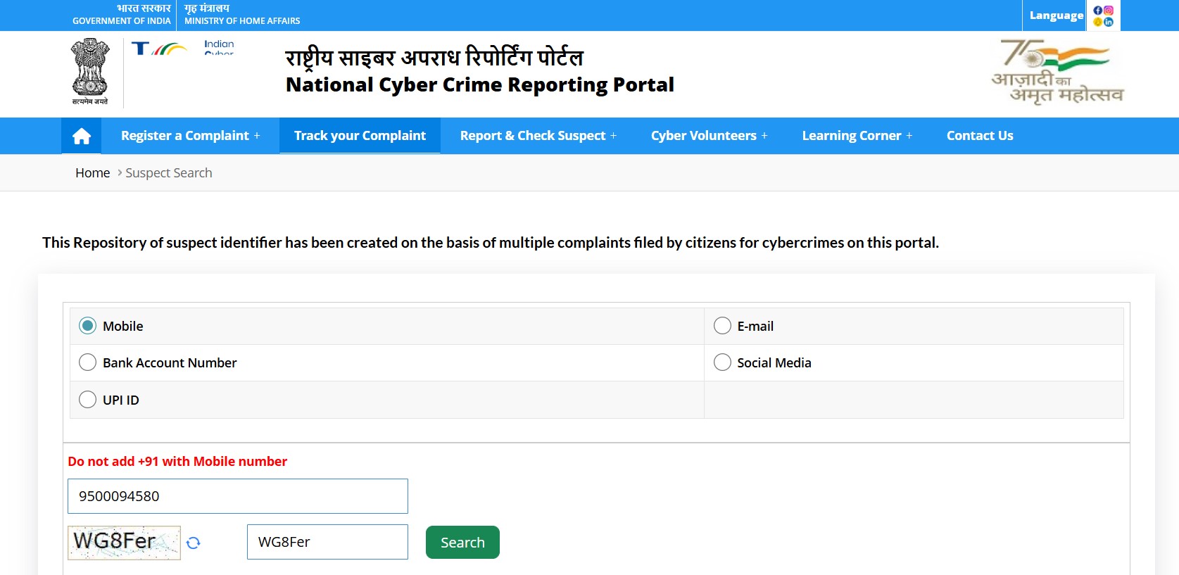This screenshot has height=575, width=1179.
Task: Open the LinkedIn social link icon
Action: coord(1109,22)
